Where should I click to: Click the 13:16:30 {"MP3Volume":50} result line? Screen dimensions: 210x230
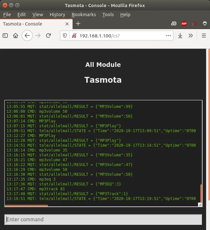pyautogui.click(x=70, y=174)
